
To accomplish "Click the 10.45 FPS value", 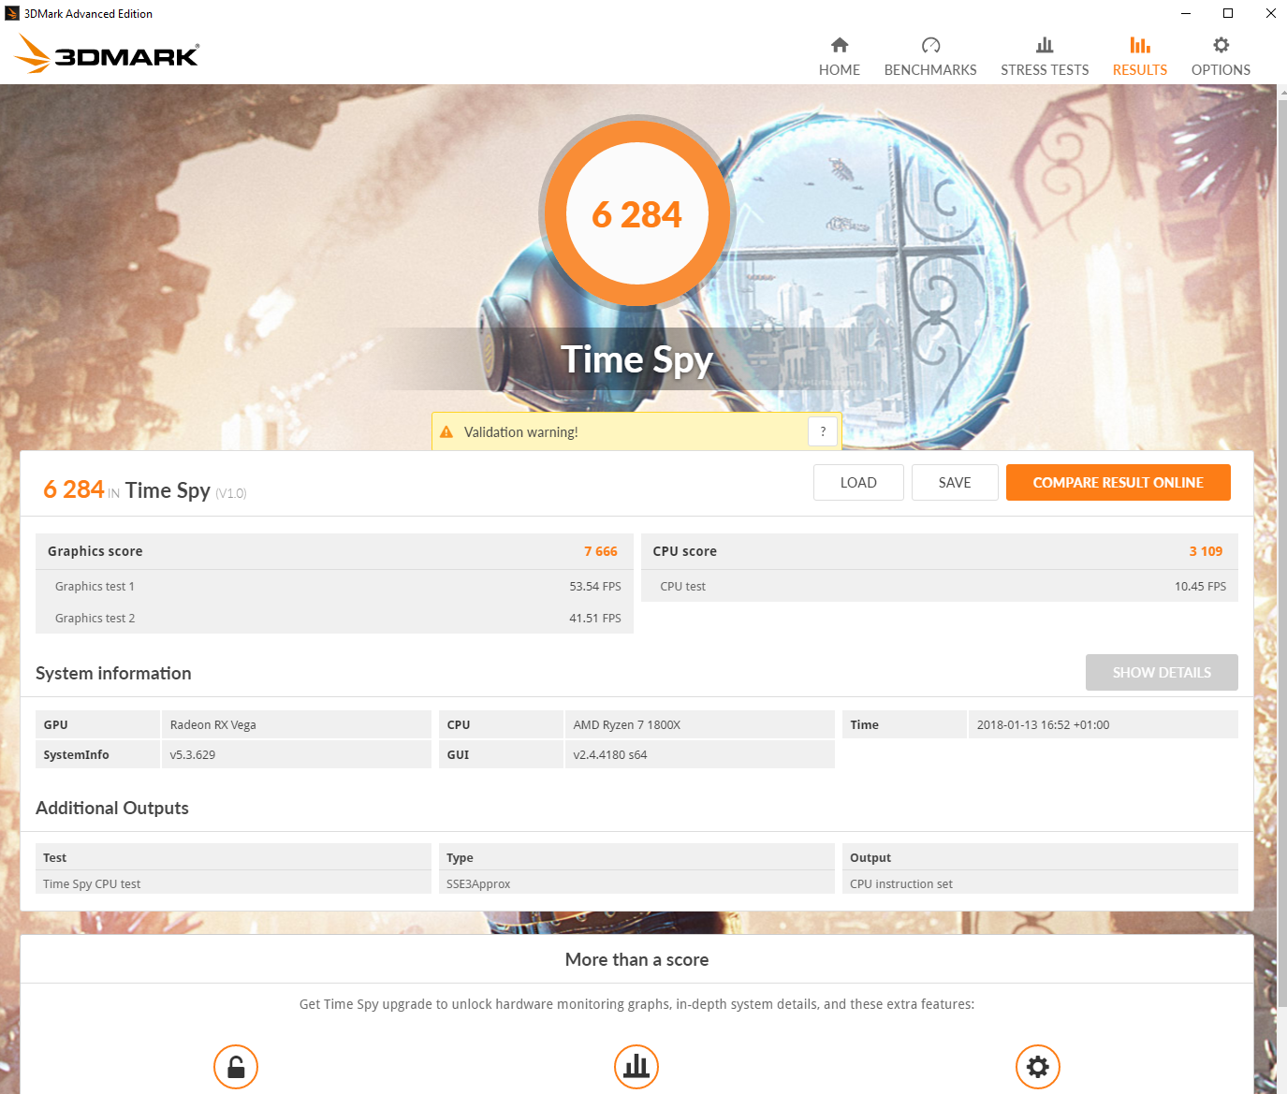I will (1200, 586).
